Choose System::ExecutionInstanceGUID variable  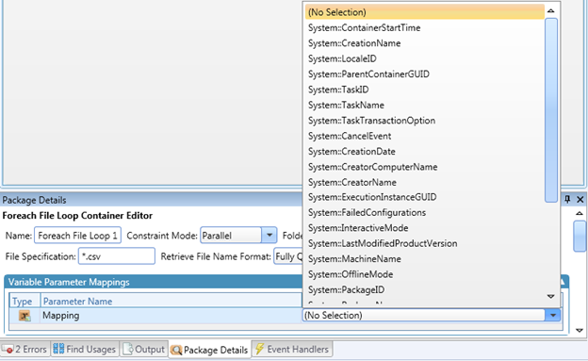[424, 197]
